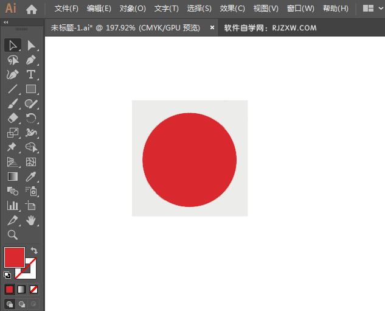Select the Direct Selection tool
Image resolution: width=385 pixels, height=311 pixels.
[31, 45]
